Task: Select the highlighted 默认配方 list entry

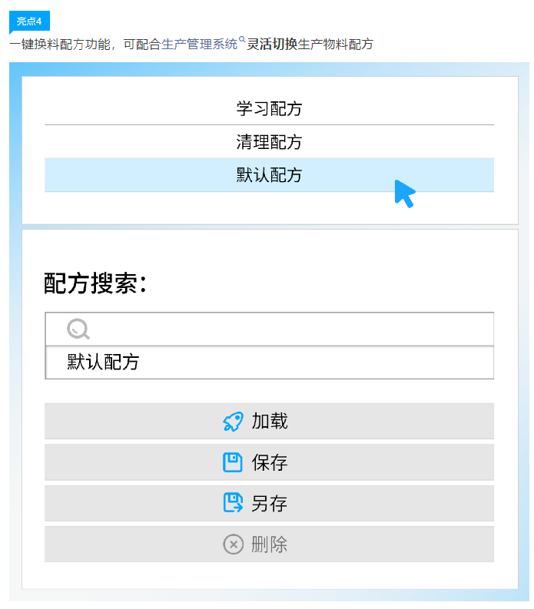Action: (269, 175)
